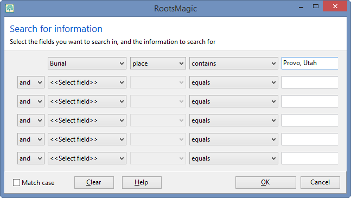The image size is (351, 198).
Task: Click the RootsMagic tree app icon
Action: click(x=10, y=8)
